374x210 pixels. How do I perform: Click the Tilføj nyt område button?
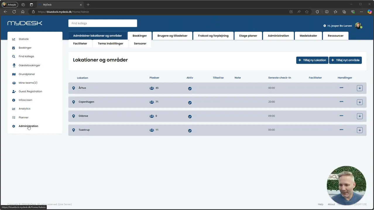pos(345,60)
